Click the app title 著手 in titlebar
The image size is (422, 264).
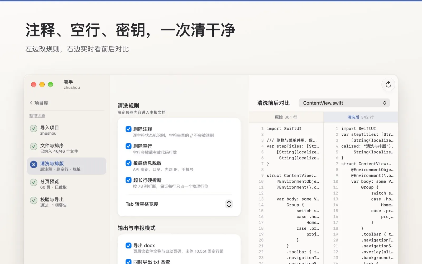[x=68, y=82]
